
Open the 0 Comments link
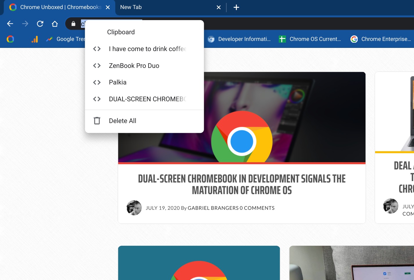coord(257,208)
